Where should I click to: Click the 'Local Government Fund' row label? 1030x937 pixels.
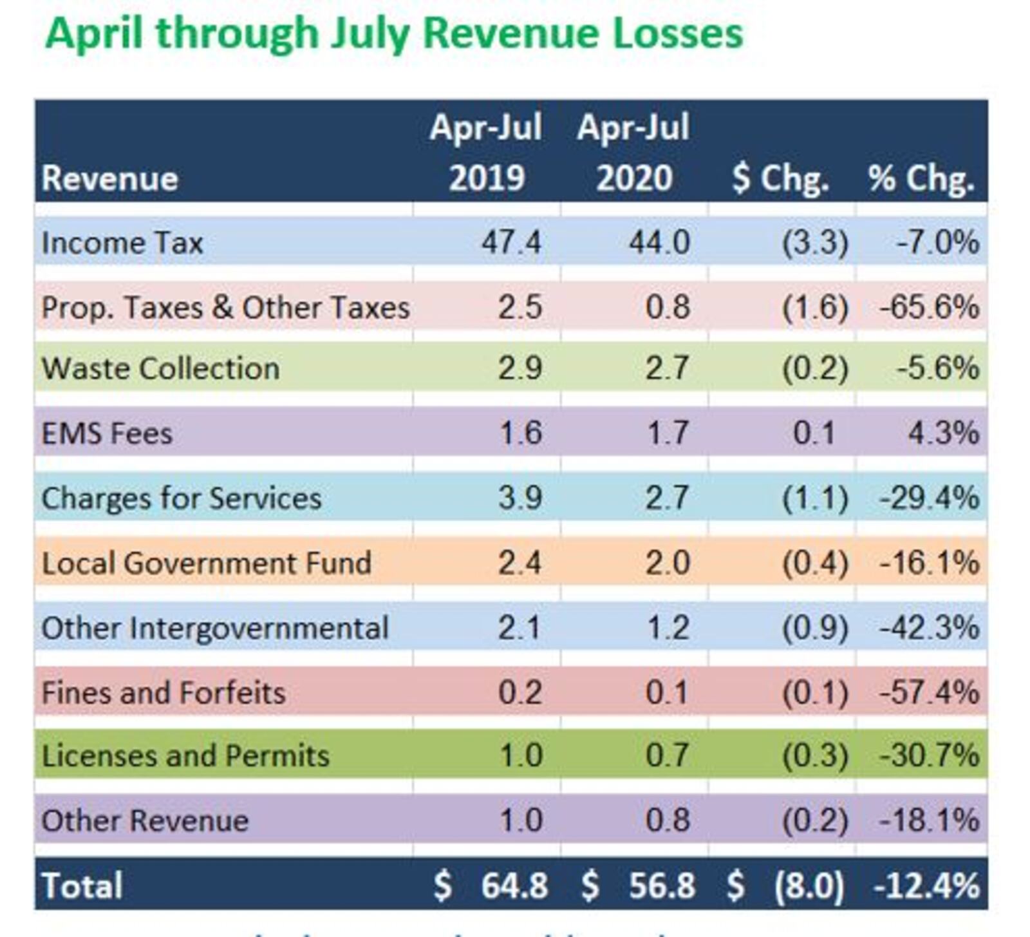coord(207,563)
